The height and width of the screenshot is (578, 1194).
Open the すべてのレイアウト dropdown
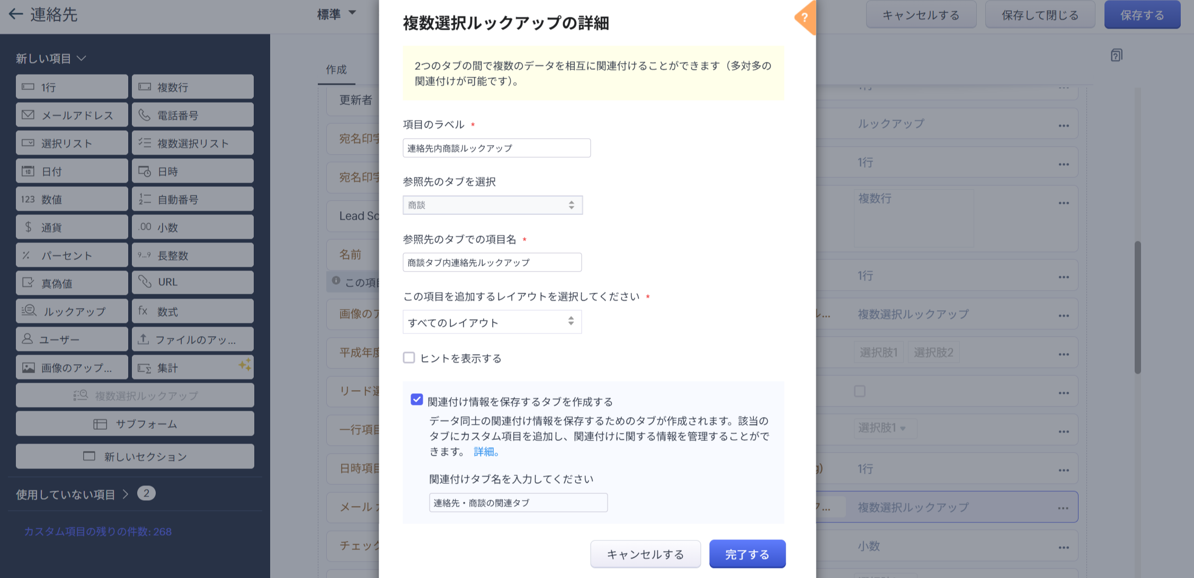tap(492, 322)
